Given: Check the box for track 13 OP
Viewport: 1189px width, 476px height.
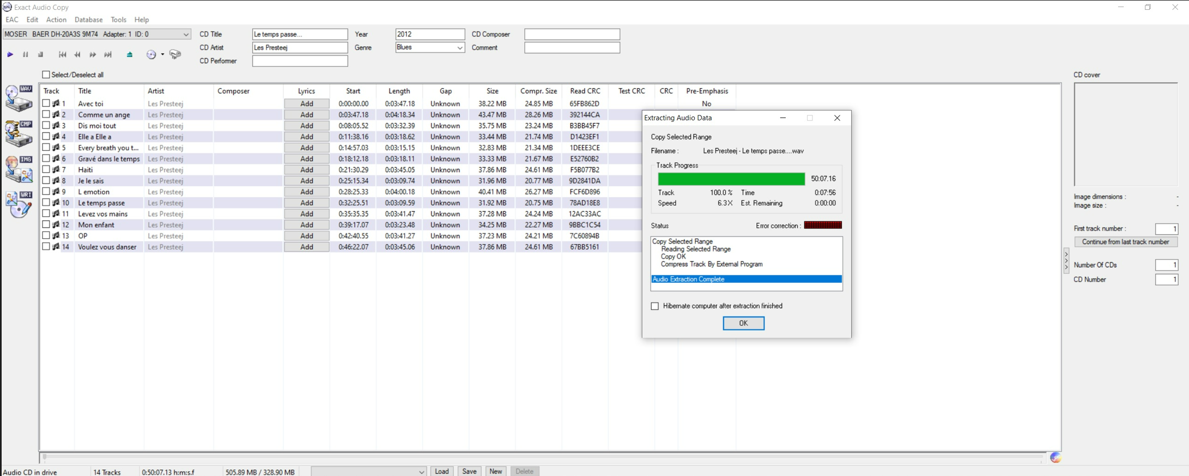Looking at the screenshot, I should (x=46, y=235).
